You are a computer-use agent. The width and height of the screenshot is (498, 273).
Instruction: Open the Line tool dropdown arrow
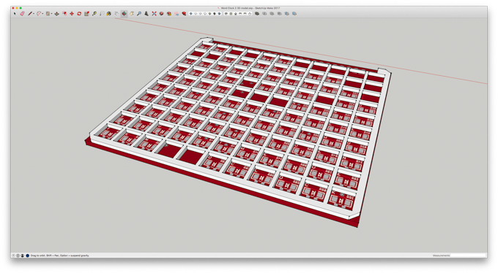34,14
